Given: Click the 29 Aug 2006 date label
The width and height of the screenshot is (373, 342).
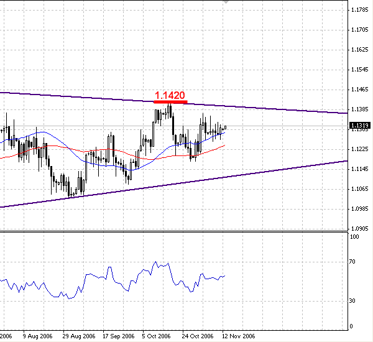Looking at the screenshot, I should (79, 336).
